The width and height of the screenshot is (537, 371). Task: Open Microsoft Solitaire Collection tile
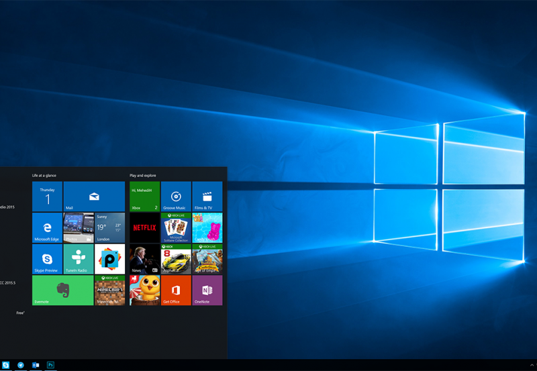pos(176,227)
